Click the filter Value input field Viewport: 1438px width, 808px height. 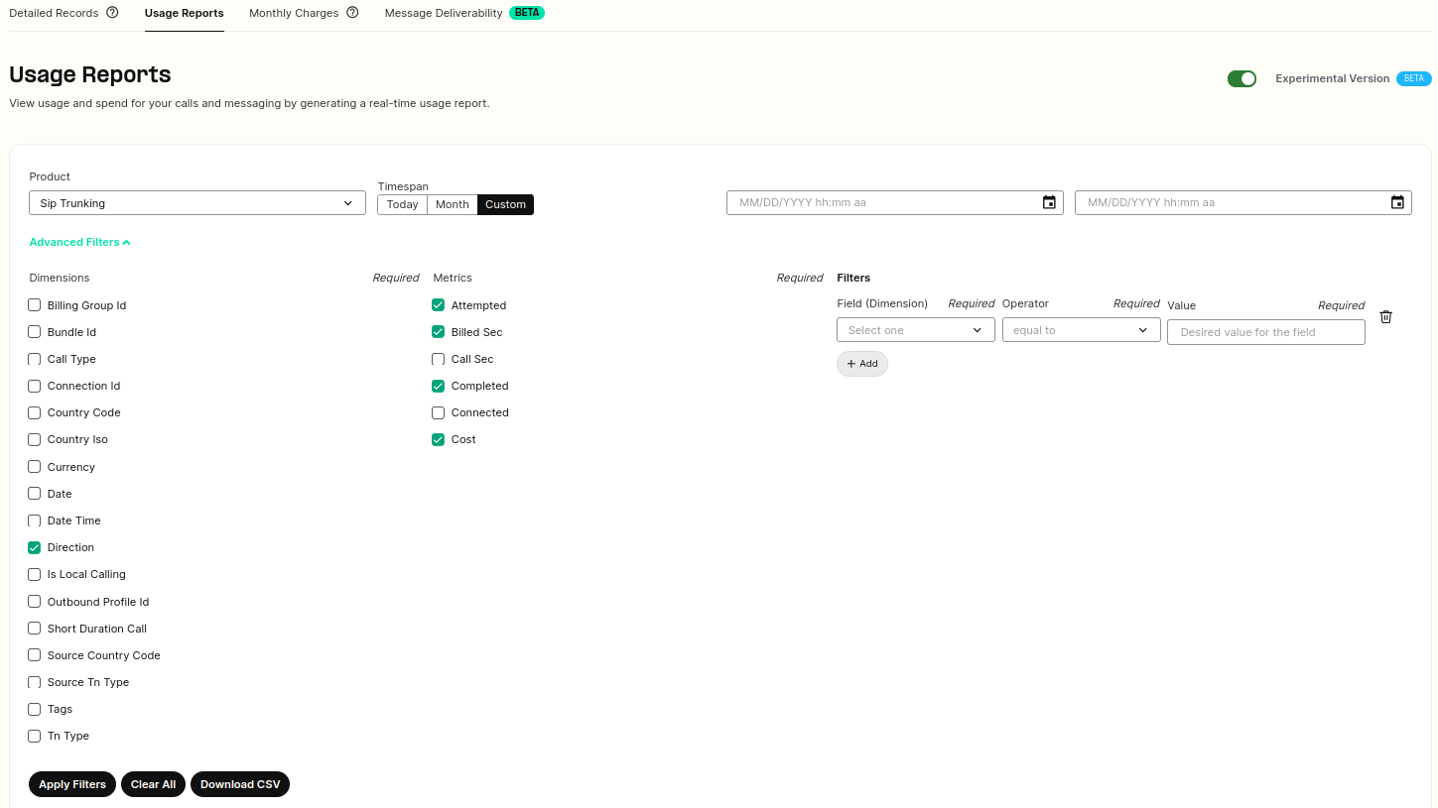(x=1266, y=332)
